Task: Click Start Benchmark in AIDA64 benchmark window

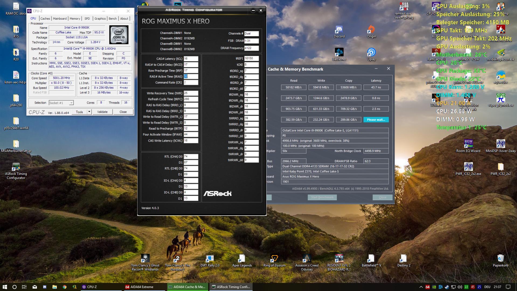Action: click(322, 197)
